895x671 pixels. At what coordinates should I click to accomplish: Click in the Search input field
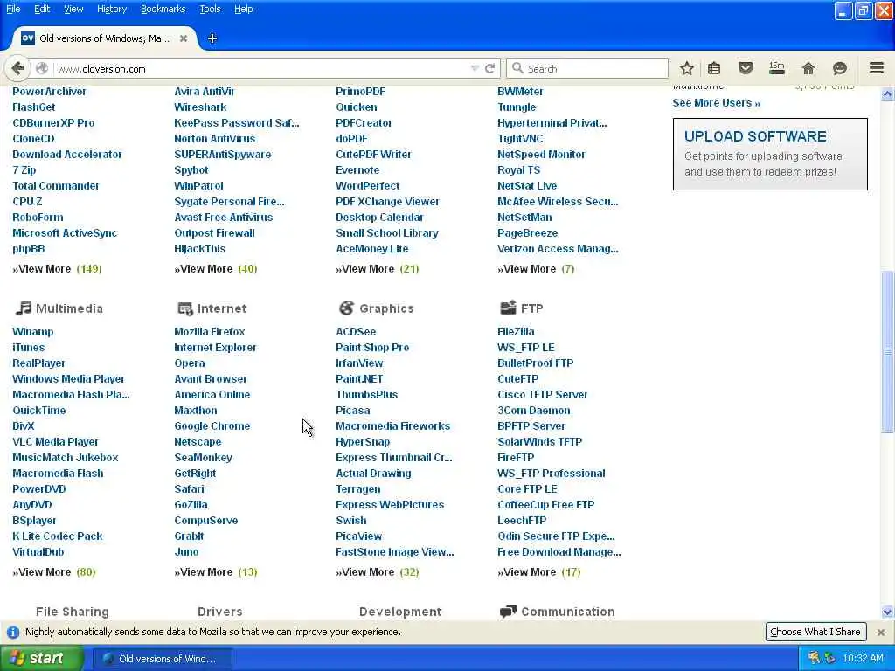[587, 68]
